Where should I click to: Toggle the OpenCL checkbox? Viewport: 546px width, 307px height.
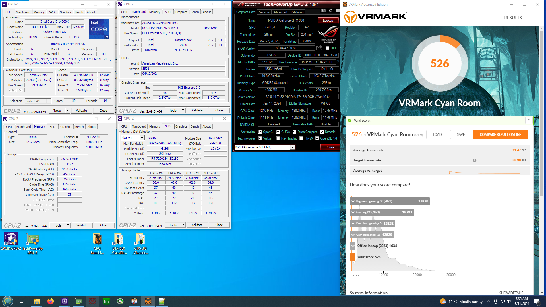pyautogui.click(x=260, y=132)
